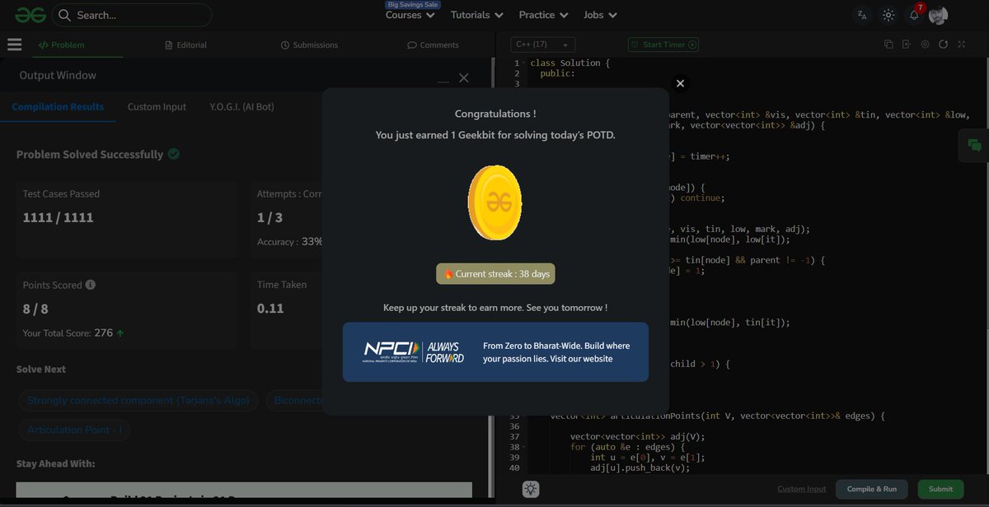Open the editor settings gear
Image resolution: width=989 pixels, height=507 pixels.
[x=925, y=44]
